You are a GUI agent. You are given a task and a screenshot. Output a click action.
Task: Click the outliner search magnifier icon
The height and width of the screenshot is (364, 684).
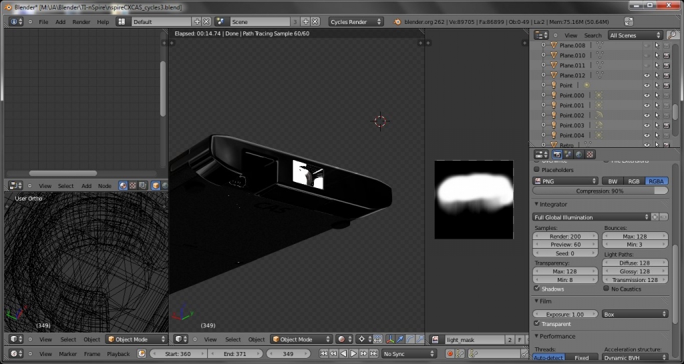[672, 35]
